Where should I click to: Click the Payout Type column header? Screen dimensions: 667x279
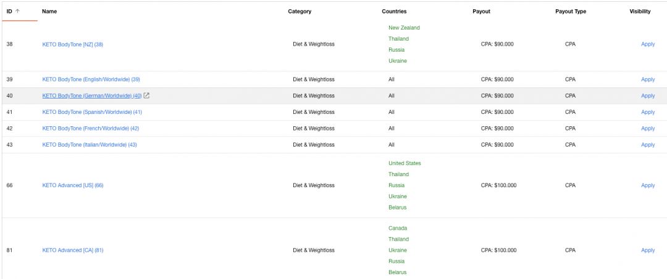(571, 11)
